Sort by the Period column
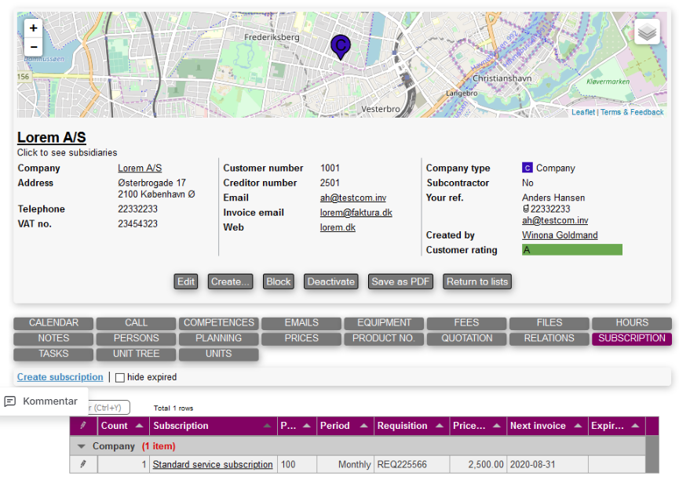Viewport: 690px width, 483px height. coord(363,426)
